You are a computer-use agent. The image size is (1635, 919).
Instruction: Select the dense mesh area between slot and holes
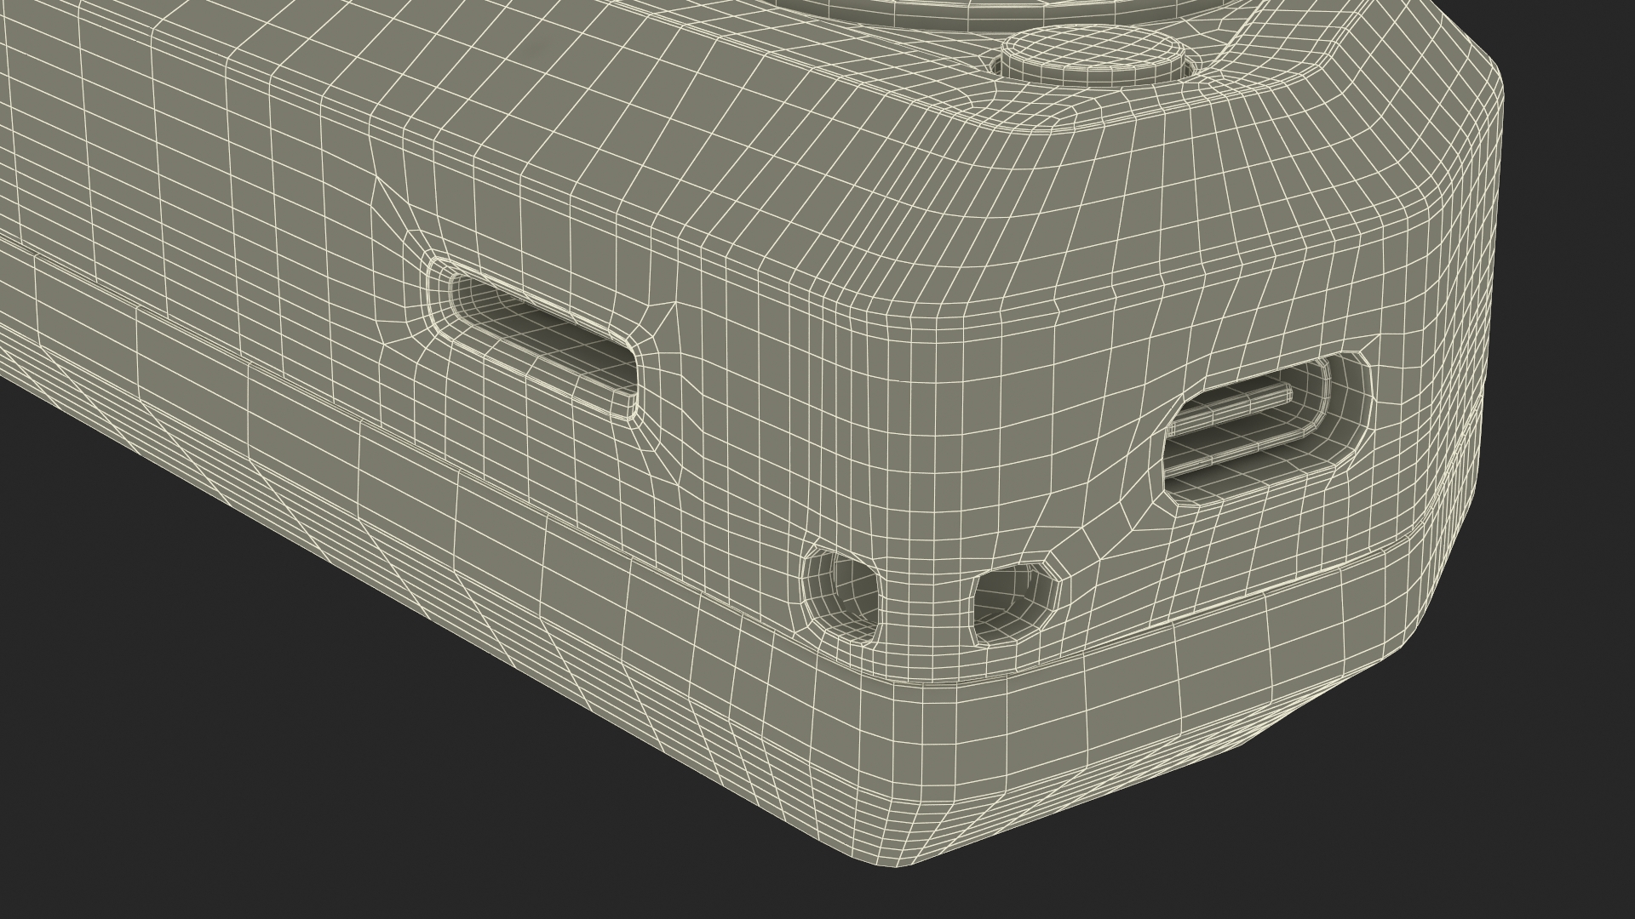741,485
